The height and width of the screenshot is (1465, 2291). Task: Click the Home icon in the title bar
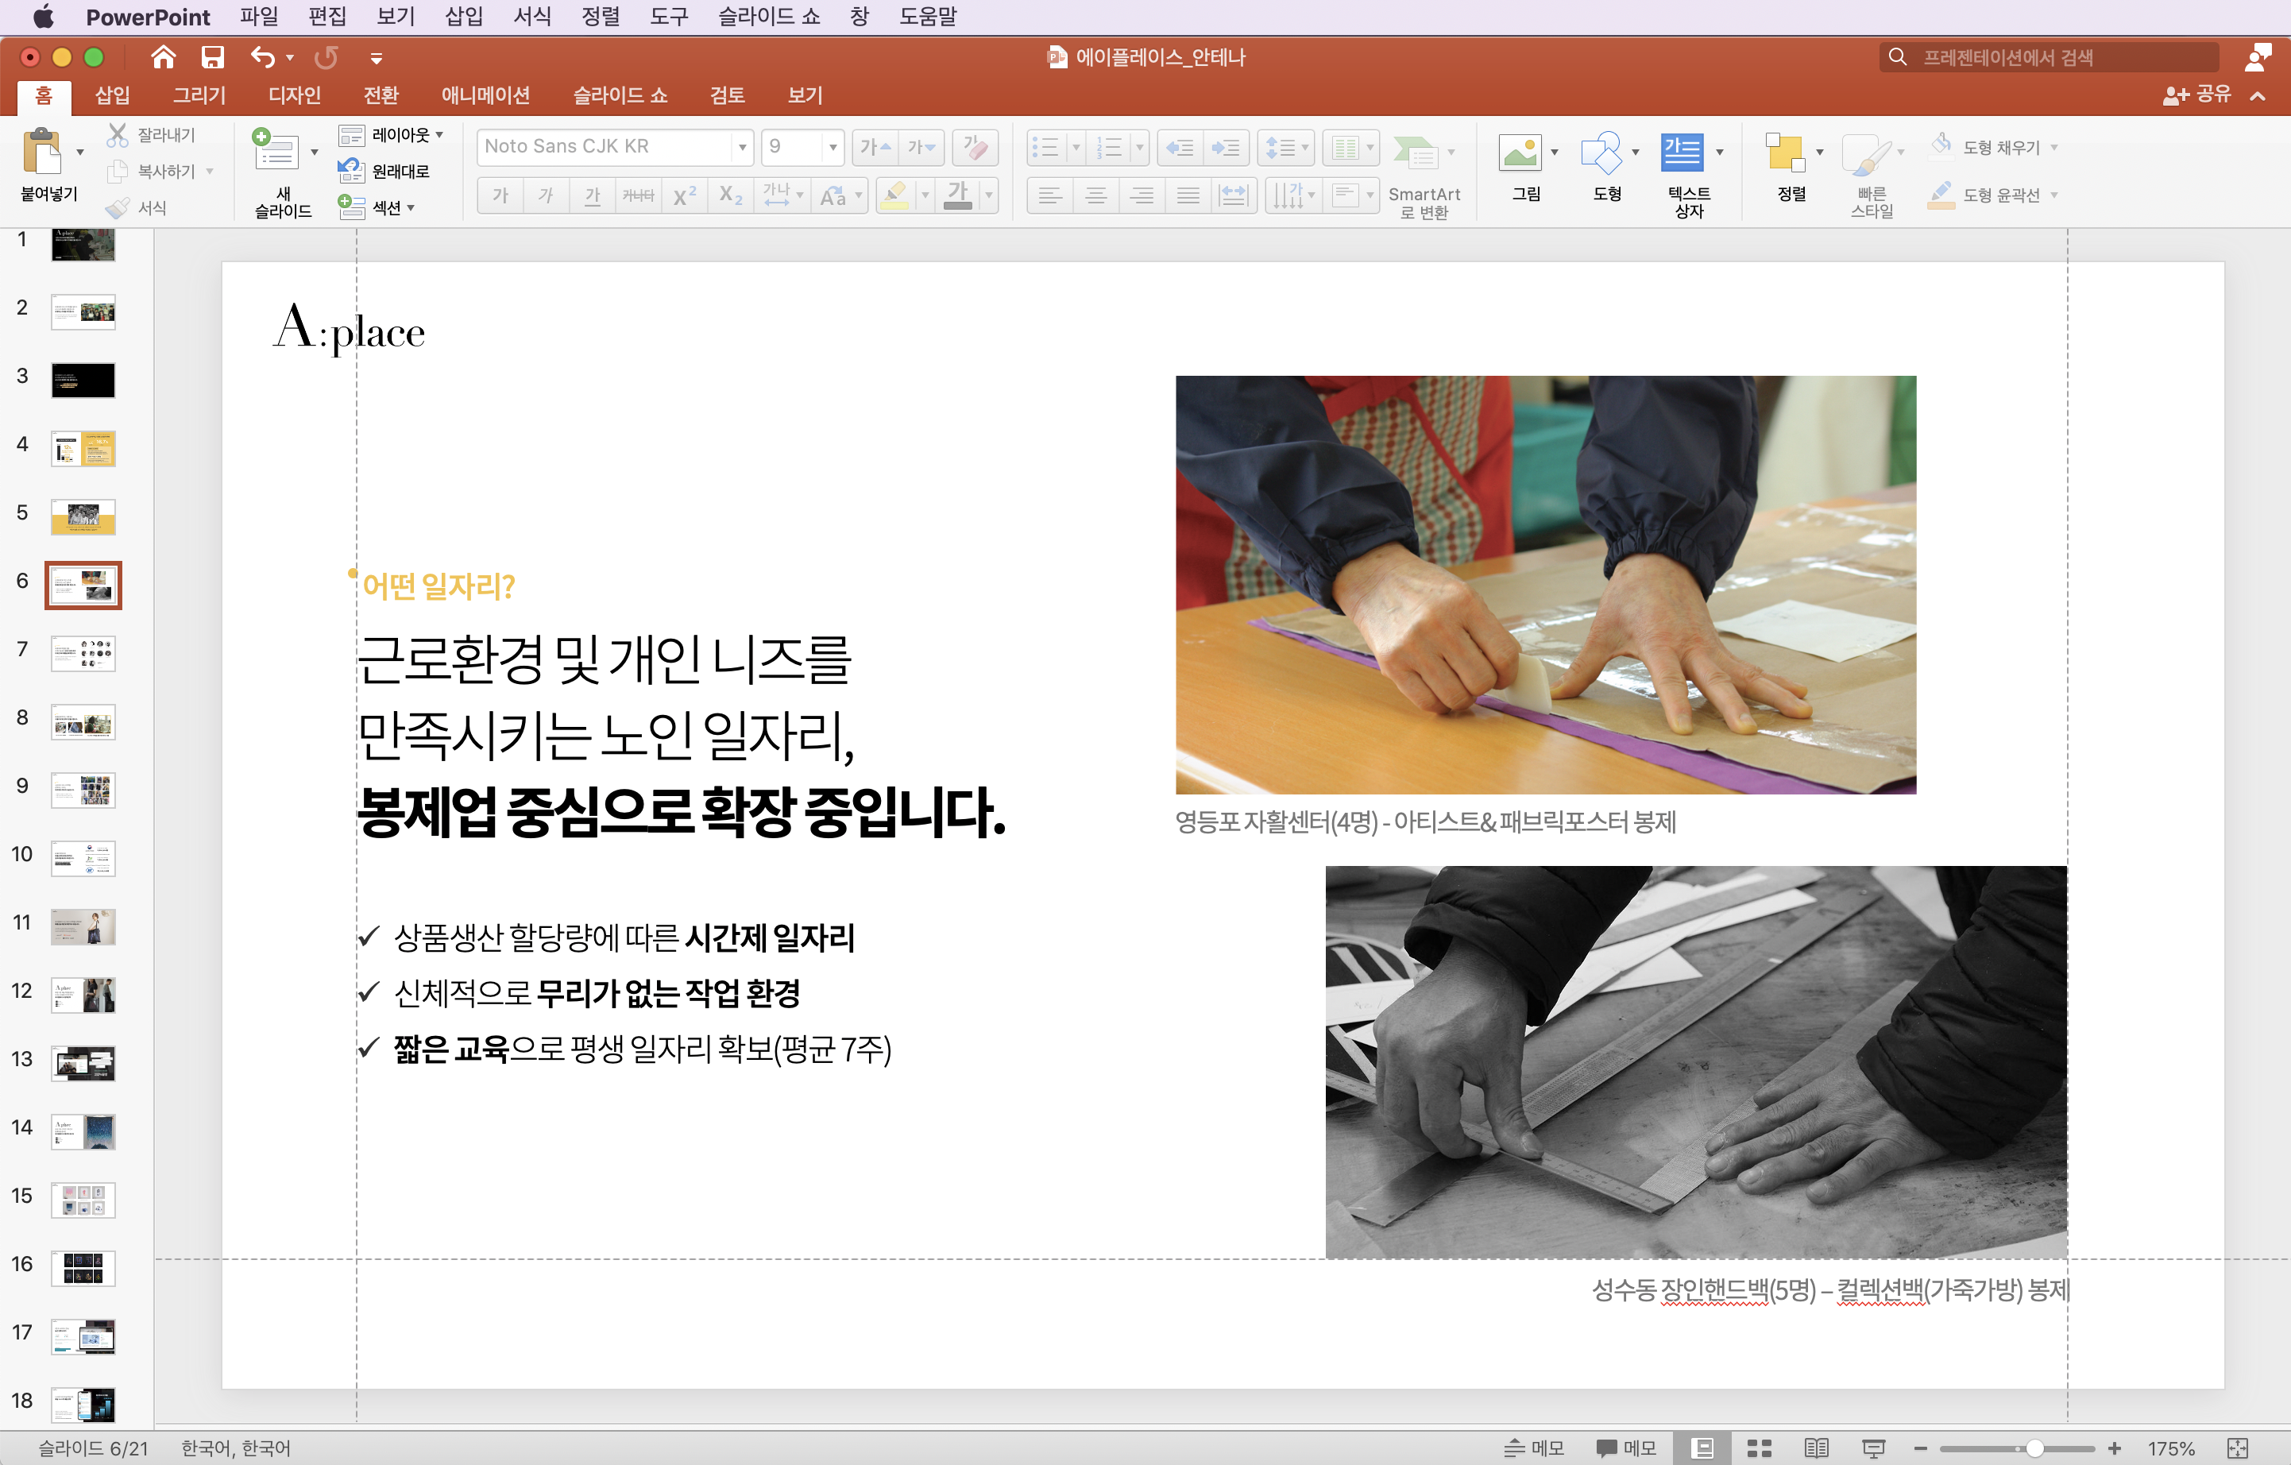pyautogui.click(x=163, y=57)
